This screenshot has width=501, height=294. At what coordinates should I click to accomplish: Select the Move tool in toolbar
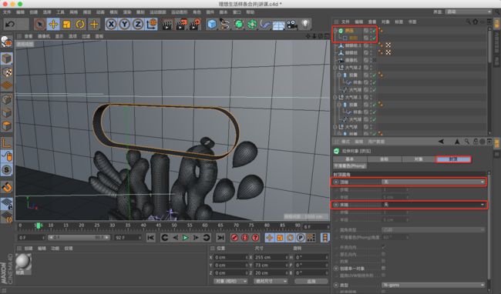point(53,24)
